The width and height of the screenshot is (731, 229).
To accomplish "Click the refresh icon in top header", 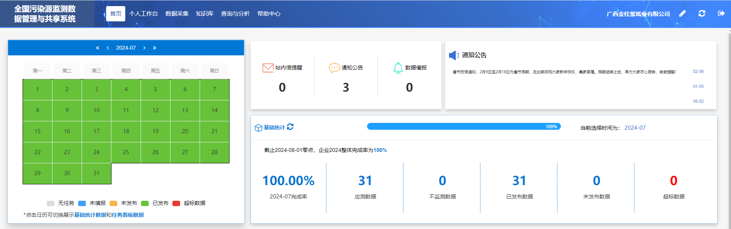I will coord(702,14).
